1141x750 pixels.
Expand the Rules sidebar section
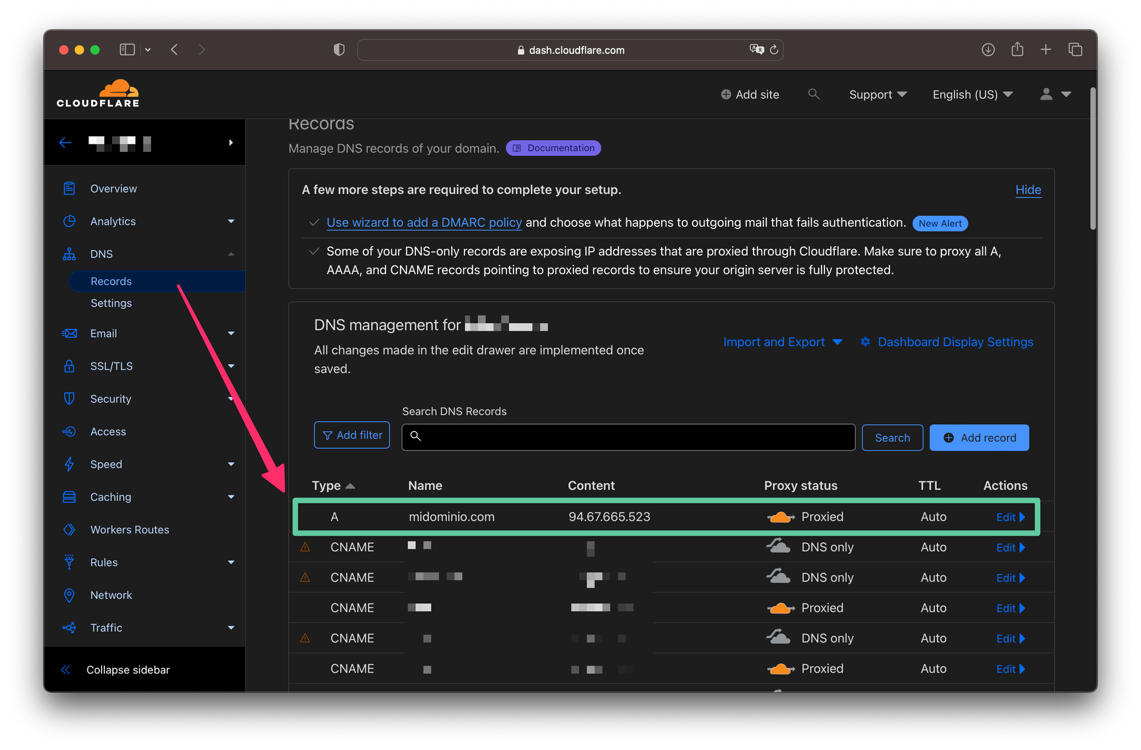pyautogui.click(x=231, y=562)
